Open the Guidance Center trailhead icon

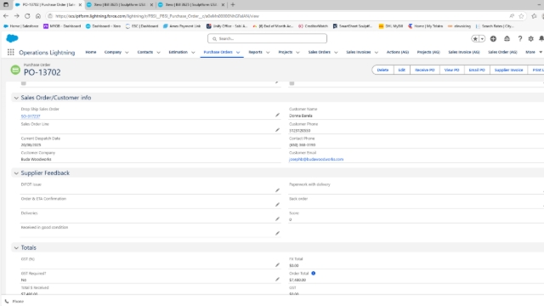click(507, 38)
